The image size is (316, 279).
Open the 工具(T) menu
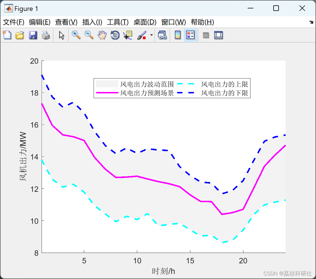pyautogui.click(x=118, y=22)
